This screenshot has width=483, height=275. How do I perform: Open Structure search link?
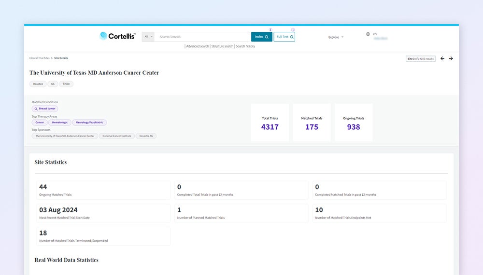(222, 46)
